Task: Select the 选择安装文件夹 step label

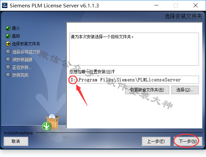Action: 26,44
